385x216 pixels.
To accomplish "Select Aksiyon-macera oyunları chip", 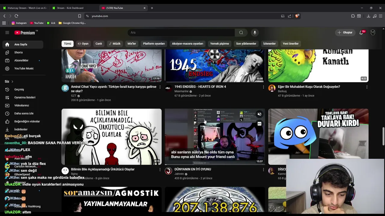I will click(x=187, y=43).
